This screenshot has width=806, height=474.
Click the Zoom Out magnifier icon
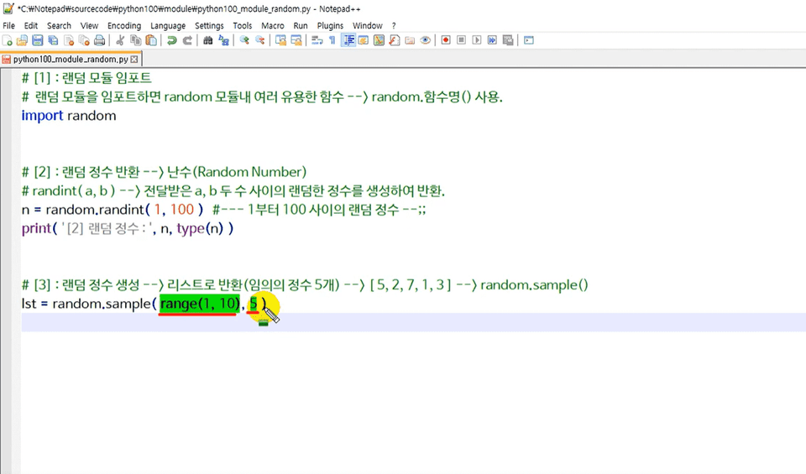260,40
